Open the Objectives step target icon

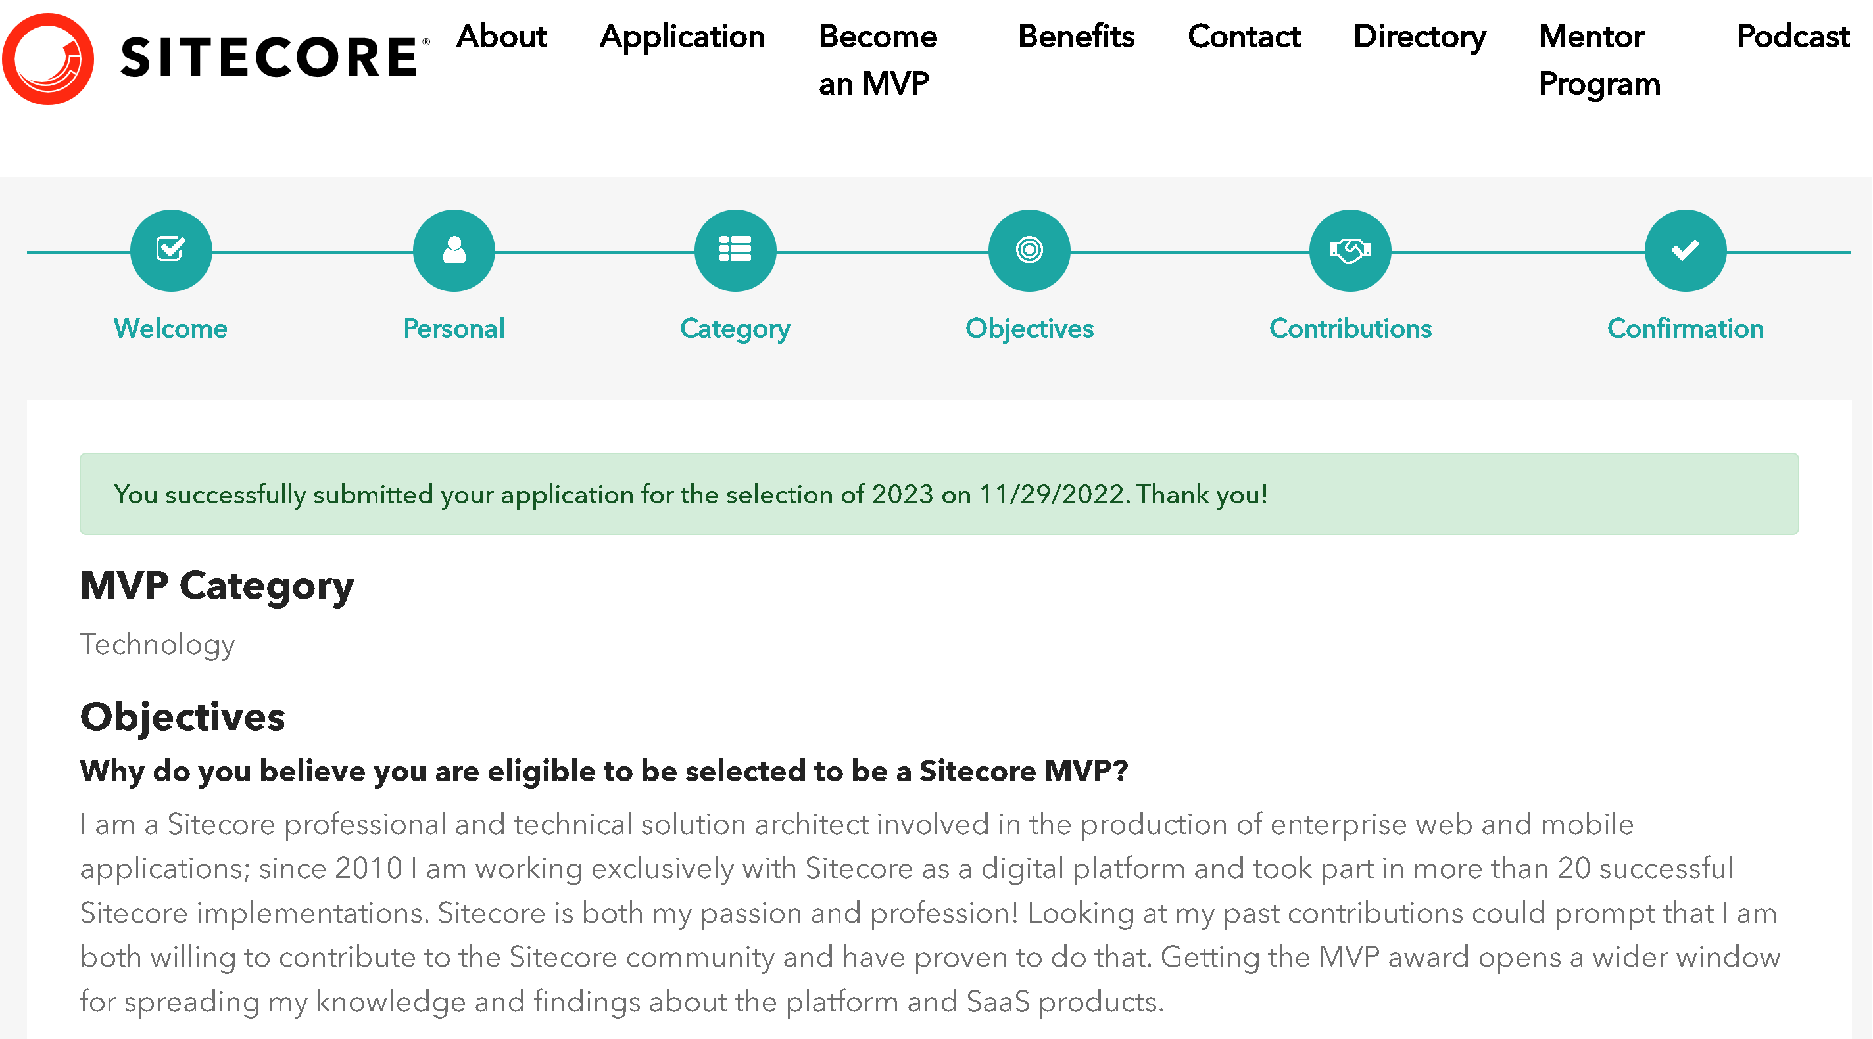coord(1029,250)
